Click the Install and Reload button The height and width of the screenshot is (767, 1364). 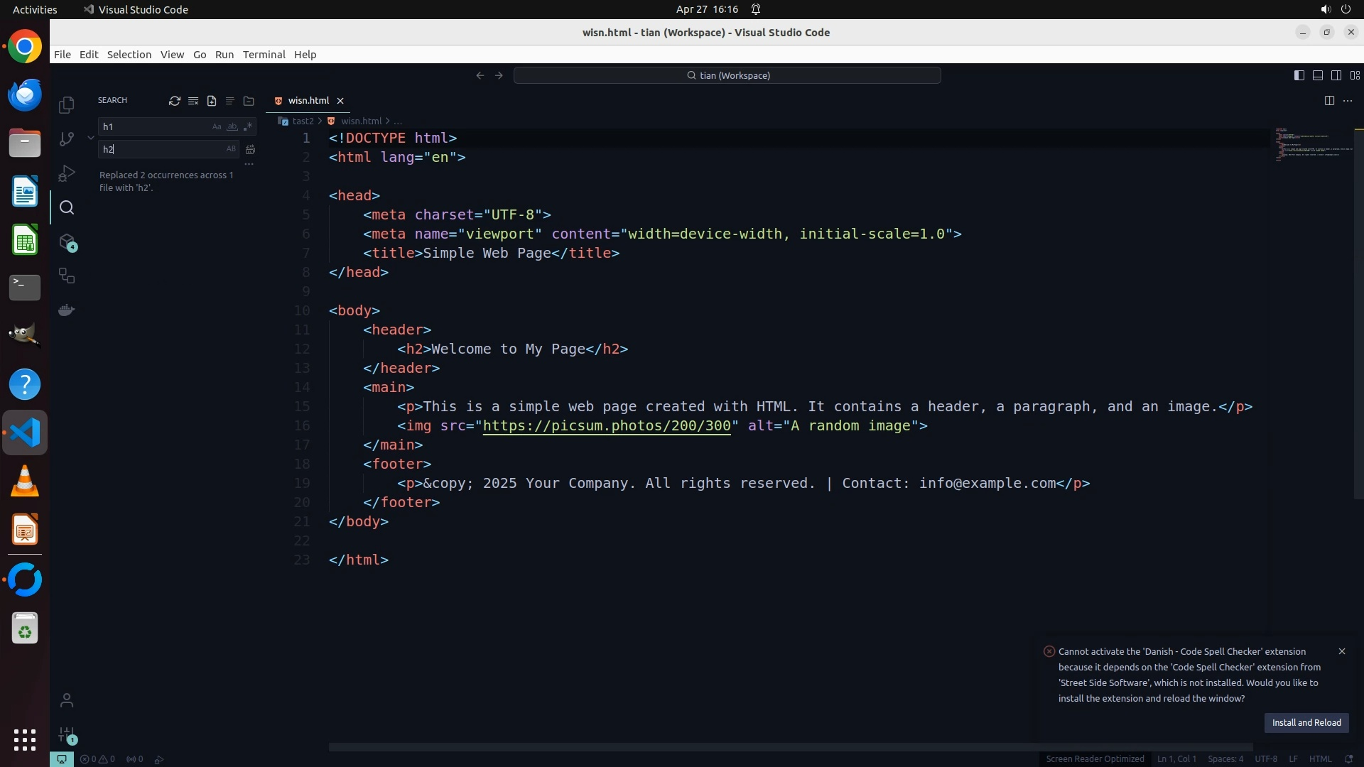(1306, 722)
